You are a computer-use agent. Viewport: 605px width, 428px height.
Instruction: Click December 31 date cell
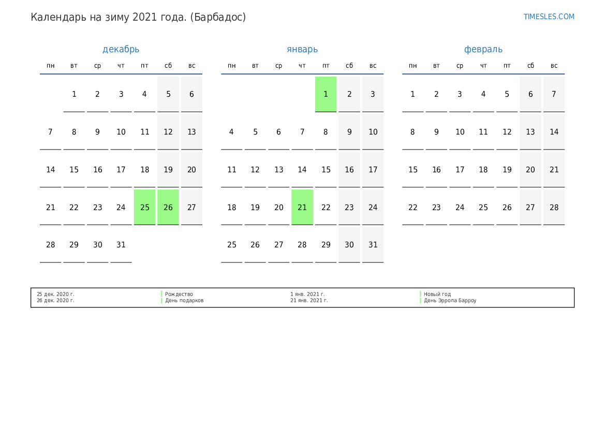pyautogui.click(x=121, y=245)
